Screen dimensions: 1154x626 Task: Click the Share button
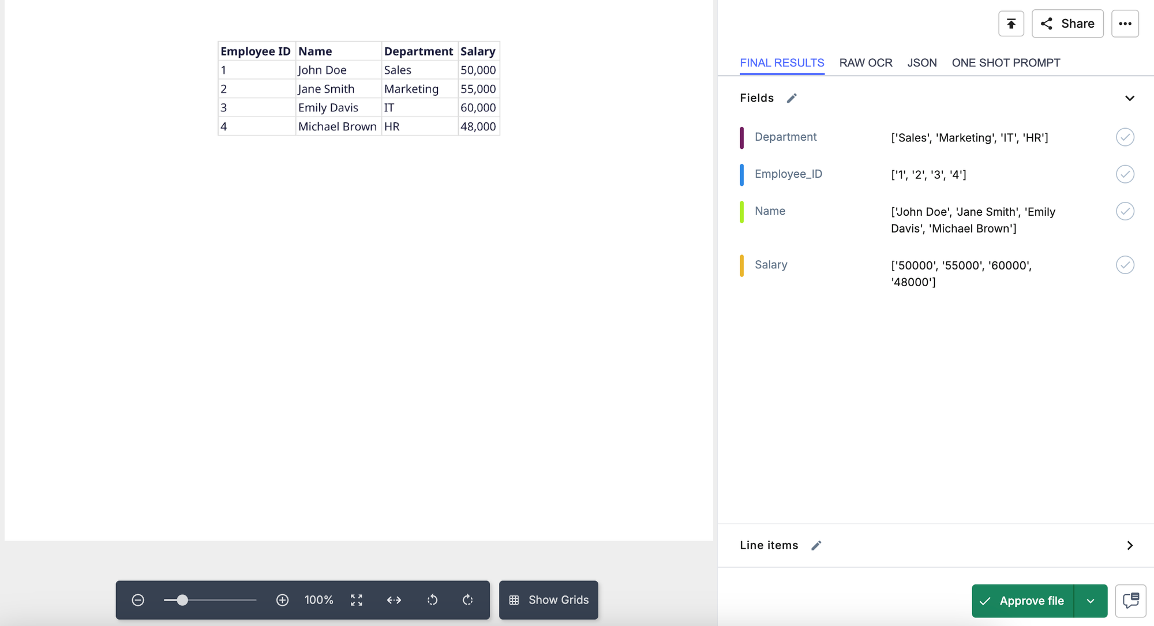(x=1067, y=24)
